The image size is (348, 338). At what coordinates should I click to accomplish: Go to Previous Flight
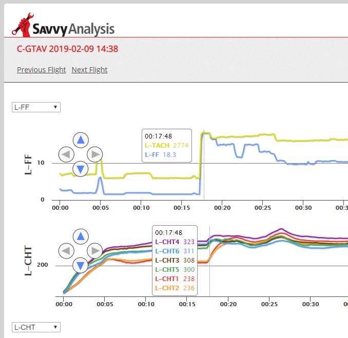coord(41,70)
